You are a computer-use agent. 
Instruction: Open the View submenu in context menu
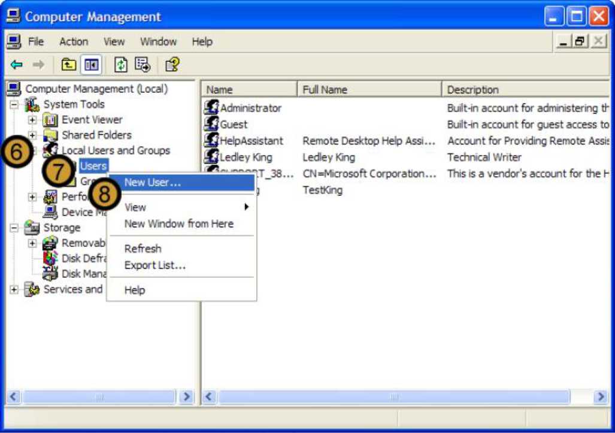(135, 207)
